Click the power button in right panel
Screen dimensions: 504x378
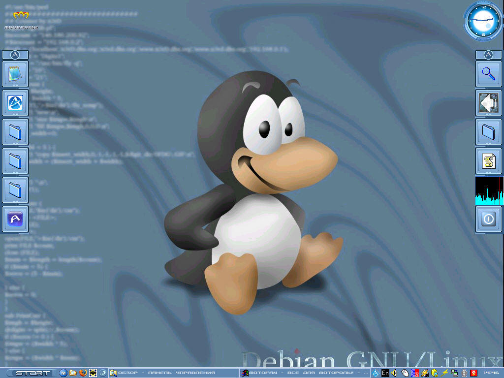(488, 219)
